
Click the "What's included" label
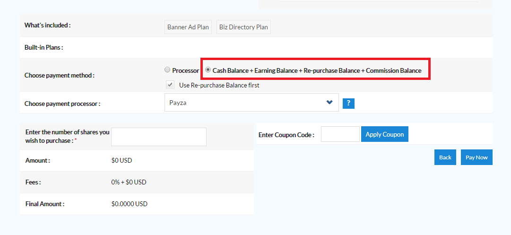pyautogui.click(x=47, y=25)
